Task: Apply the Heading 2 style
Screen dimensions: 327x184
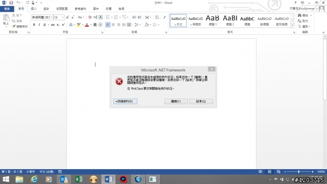Action: 230,20
